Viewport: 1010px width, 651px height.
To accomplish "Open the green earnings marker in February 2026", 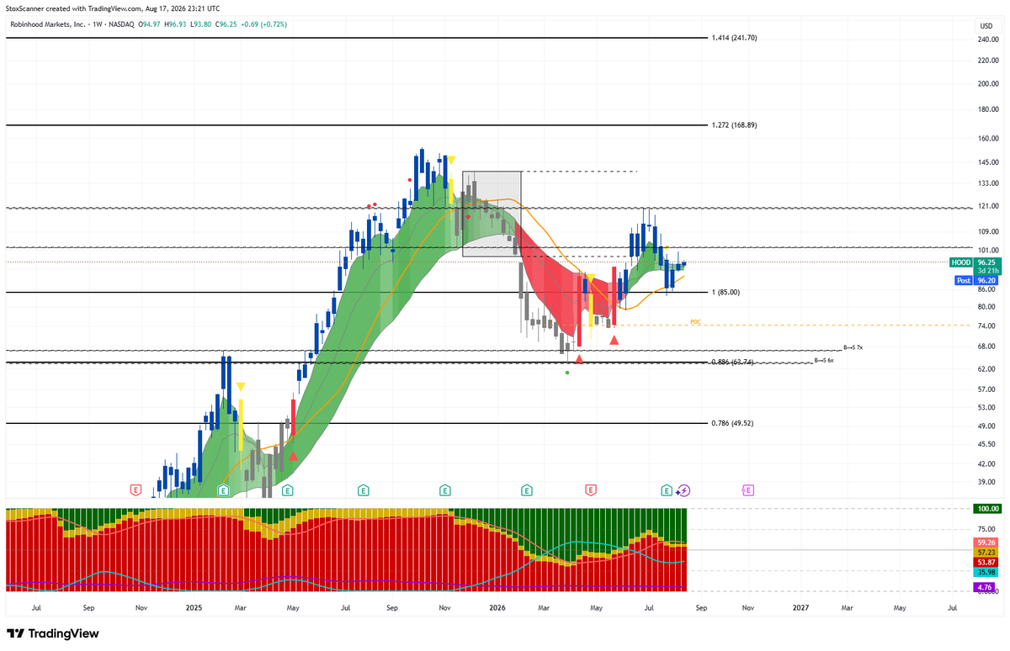I will [527, 490].
